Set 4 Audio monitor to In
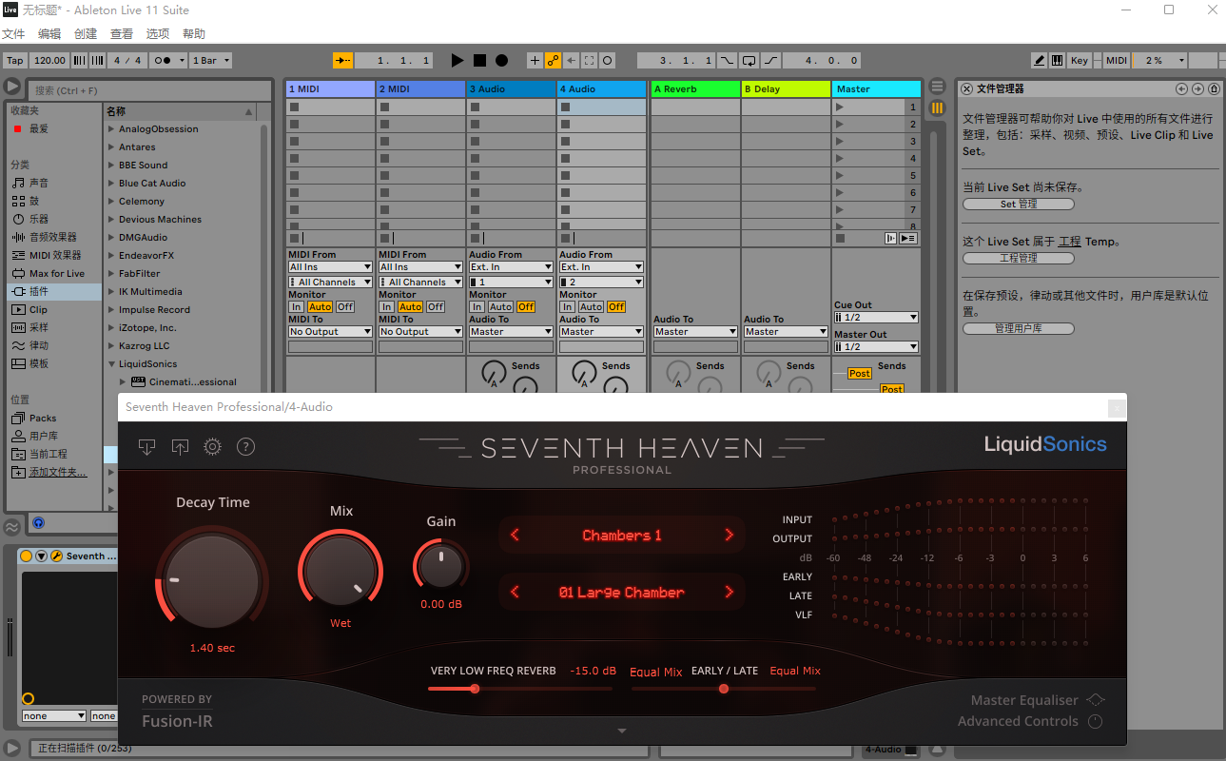1226x761 pixels. (567, 306)
